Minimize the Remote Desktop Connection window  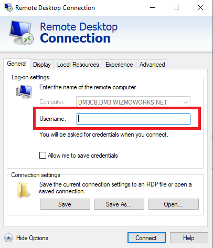click(153, 7)
